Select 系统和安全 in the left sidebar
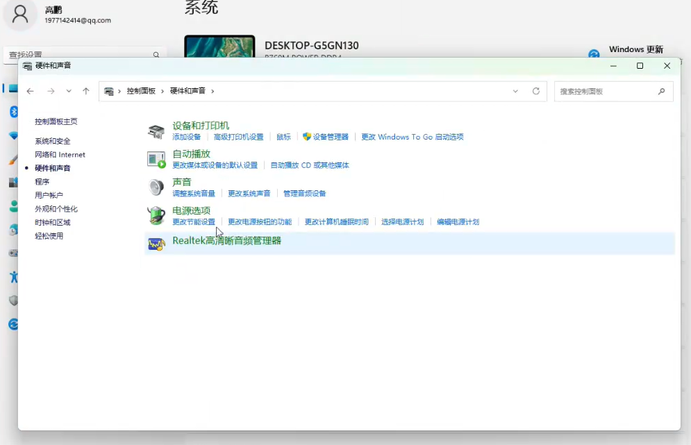 point(53,141)
